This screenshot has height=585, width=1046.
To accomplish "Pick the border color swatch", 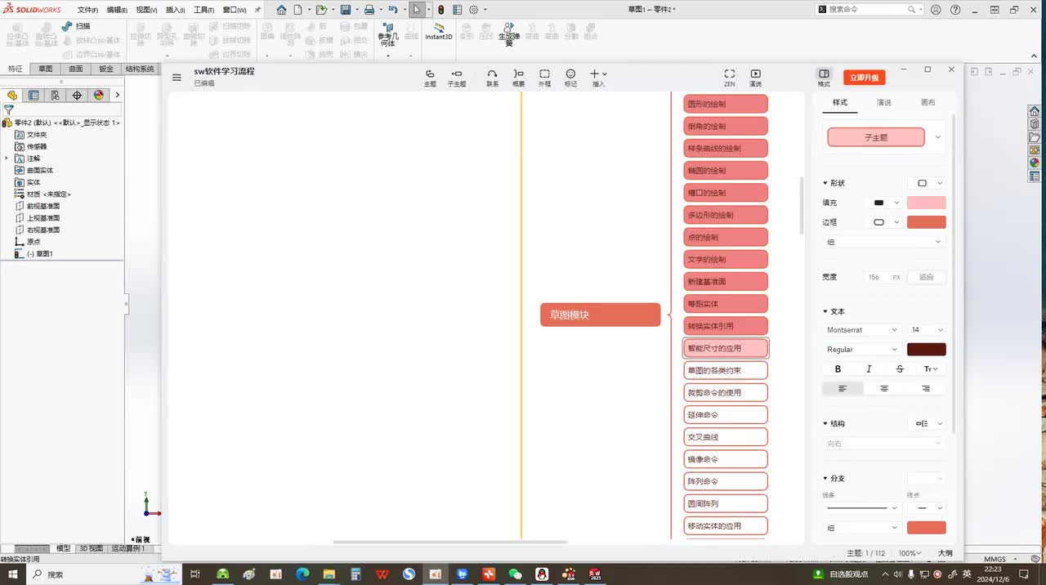I will (x=927, y=222).
